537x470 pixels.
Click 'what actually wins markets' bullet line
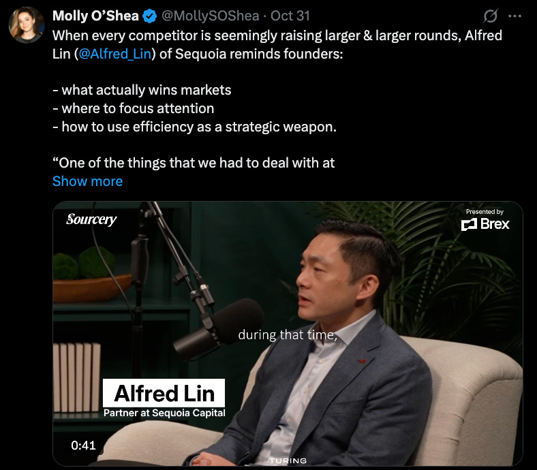tap(142, 90)
